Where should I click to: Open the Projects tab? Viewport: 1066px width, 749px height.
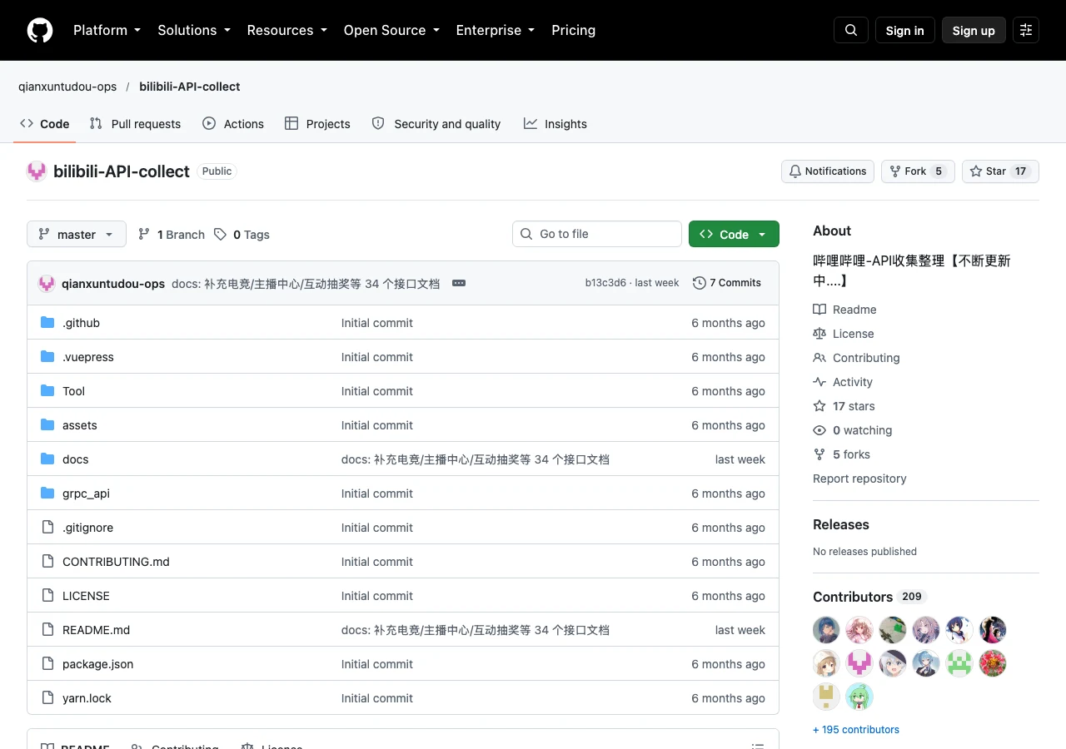point(317,124)
